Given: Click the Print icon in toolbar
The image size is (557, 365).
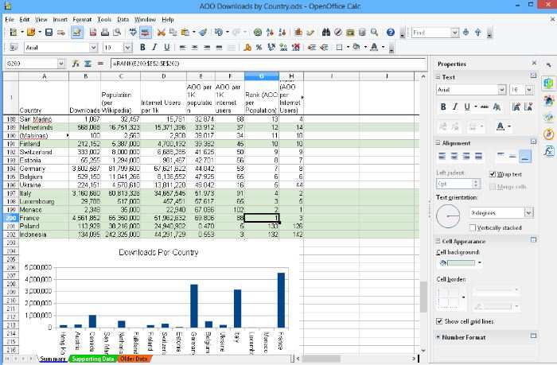Looking at the screenshot, I should point(105,33).
